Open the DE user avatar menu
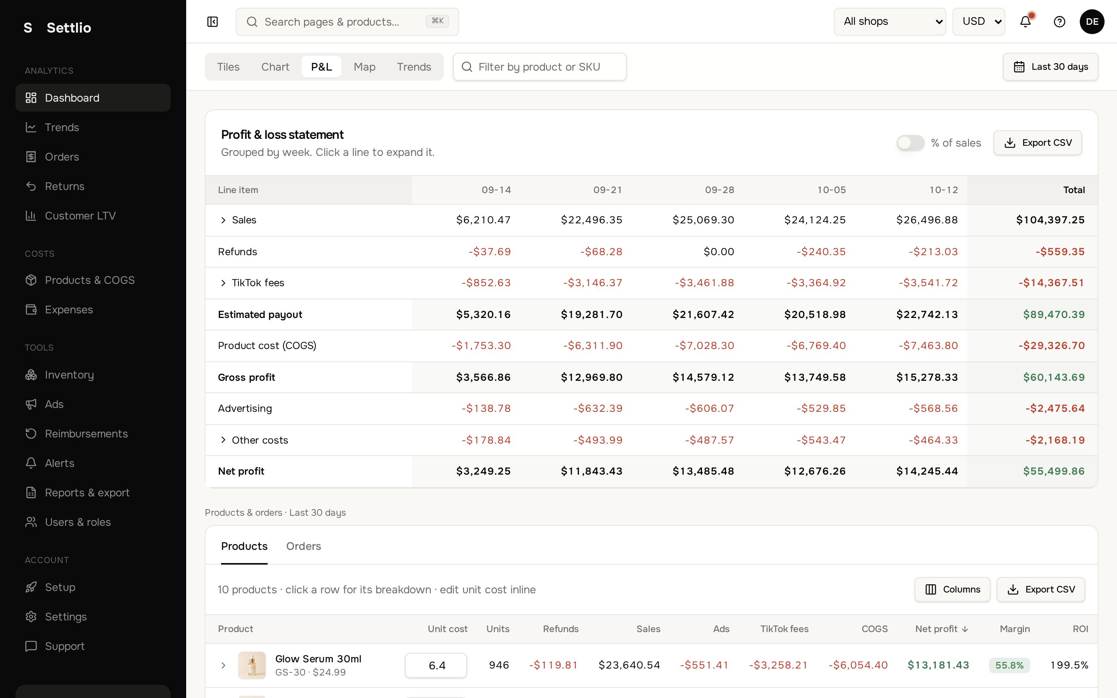This screenshot has height=698, width=1117. [1092, 22]
